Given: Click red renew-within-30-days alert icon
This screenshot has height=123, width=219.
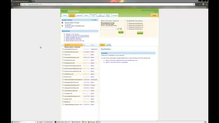Looking at the screenshot, I should click(62, 23).
